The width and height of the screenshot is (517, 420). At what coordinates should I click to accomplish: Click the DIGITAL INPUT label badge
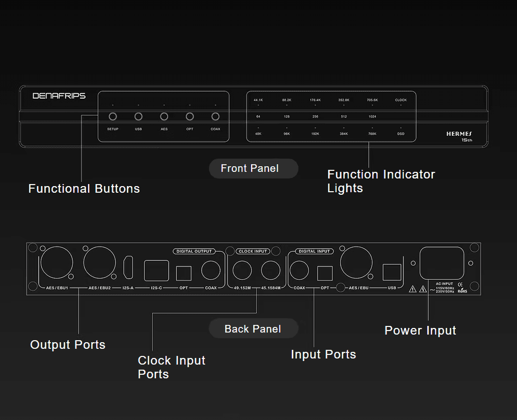coord(314,252)
